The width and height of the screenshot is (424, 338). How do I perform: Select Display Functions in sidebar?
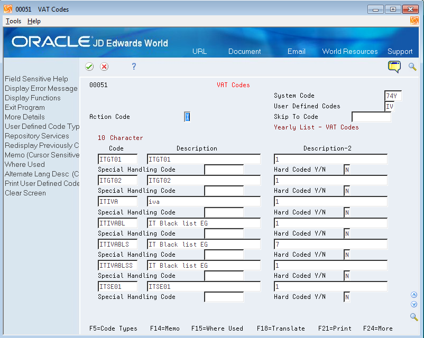click(33, 98)
